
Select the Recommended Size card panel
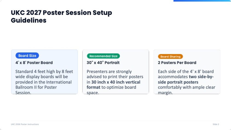[116, 72]
